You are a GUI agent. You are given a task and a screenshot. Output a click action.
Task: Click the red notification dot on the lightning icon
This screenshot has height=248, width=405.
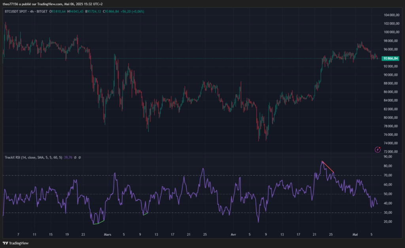pos(380,147)
